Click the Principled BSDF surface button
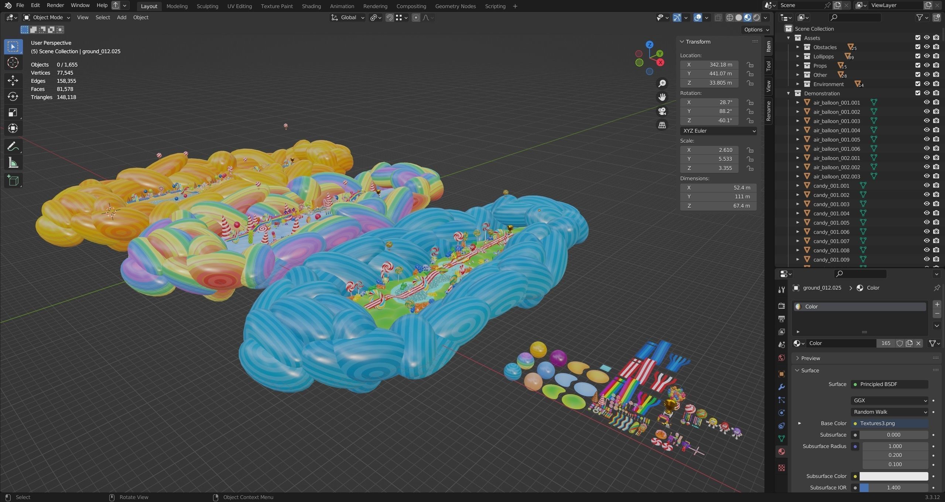The height and width of the screenshot is (502, 945). point(890,384)
